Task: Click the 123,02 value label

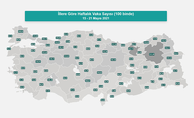Action: [66, 56]
